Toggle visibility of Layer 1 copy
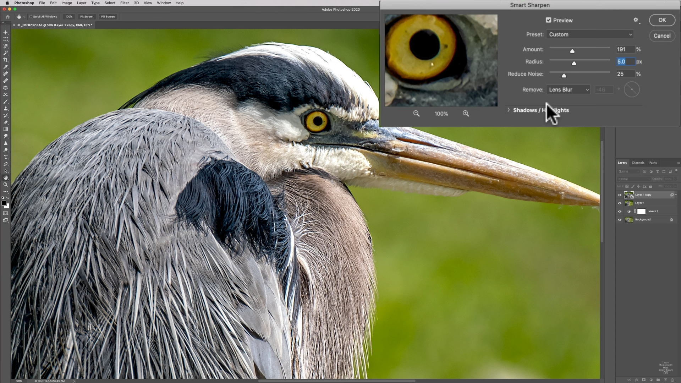 [619, 195]
